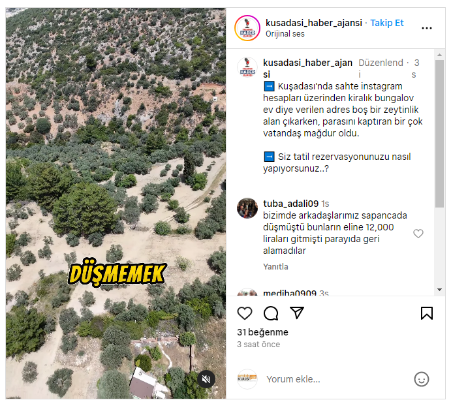Pause the drone video by clicking it
This screenshot has width=451, height=402.
(x=116, y=203)
